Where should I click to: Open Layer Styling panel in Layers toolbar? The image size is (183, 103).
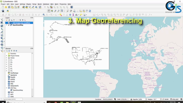[7, 20]
